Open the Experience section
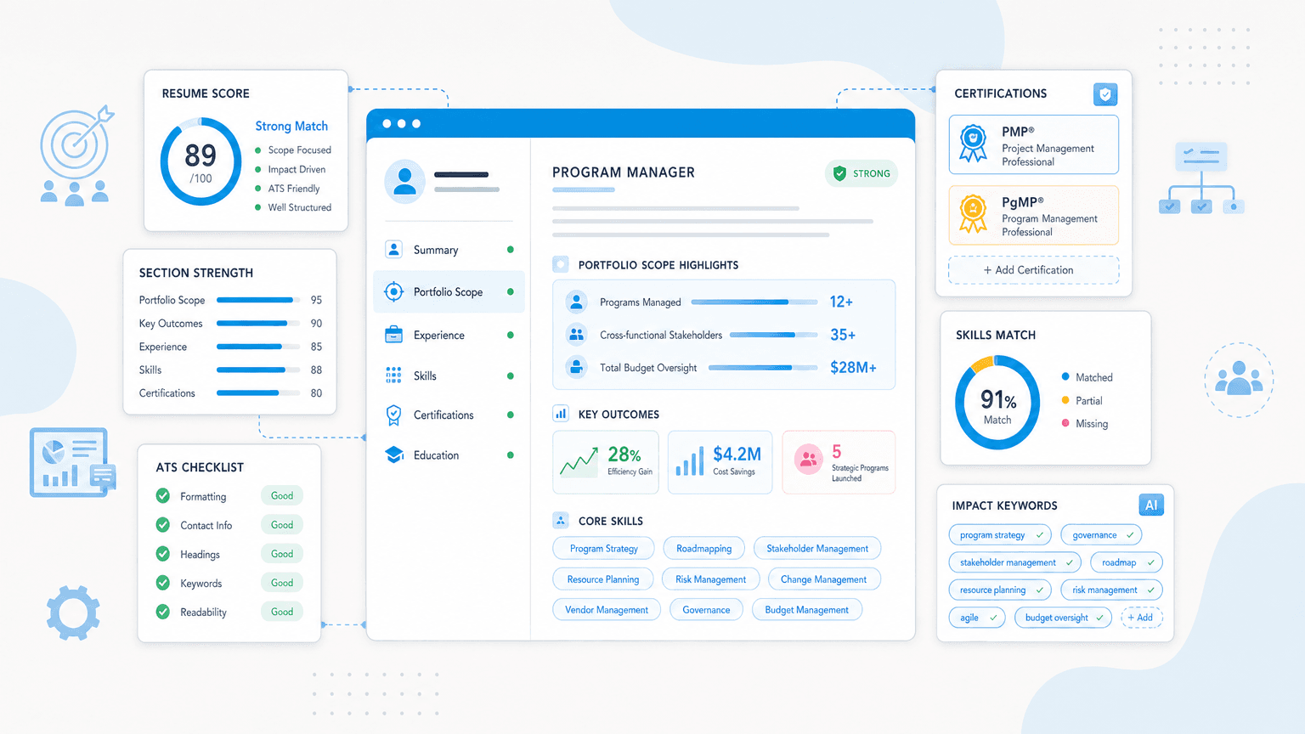Image resolution: width=1305 pixels, height=734 pixels. pos(449,335)
